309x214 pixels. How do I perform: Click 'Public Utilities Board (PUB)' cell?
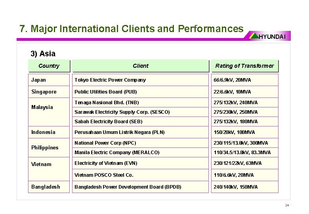[x=140, y=92]
